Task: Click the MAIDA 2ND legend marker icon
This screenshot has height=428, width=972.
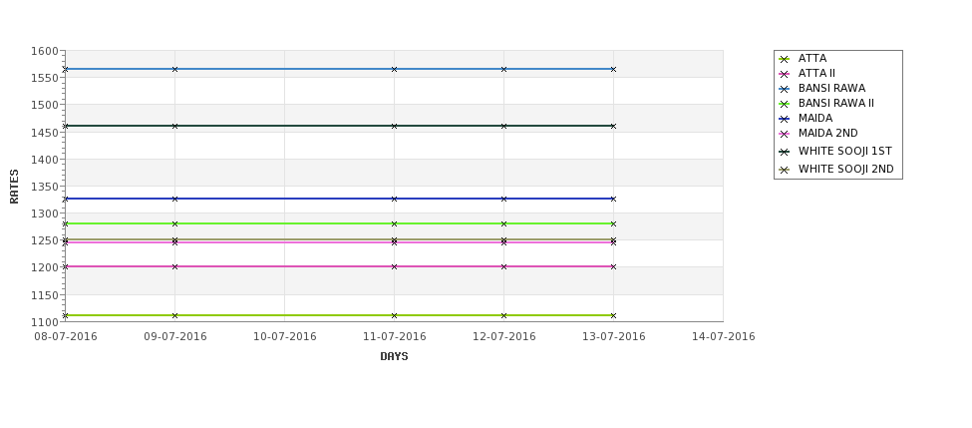Action: pyautogui.click(x=785, y=134)
